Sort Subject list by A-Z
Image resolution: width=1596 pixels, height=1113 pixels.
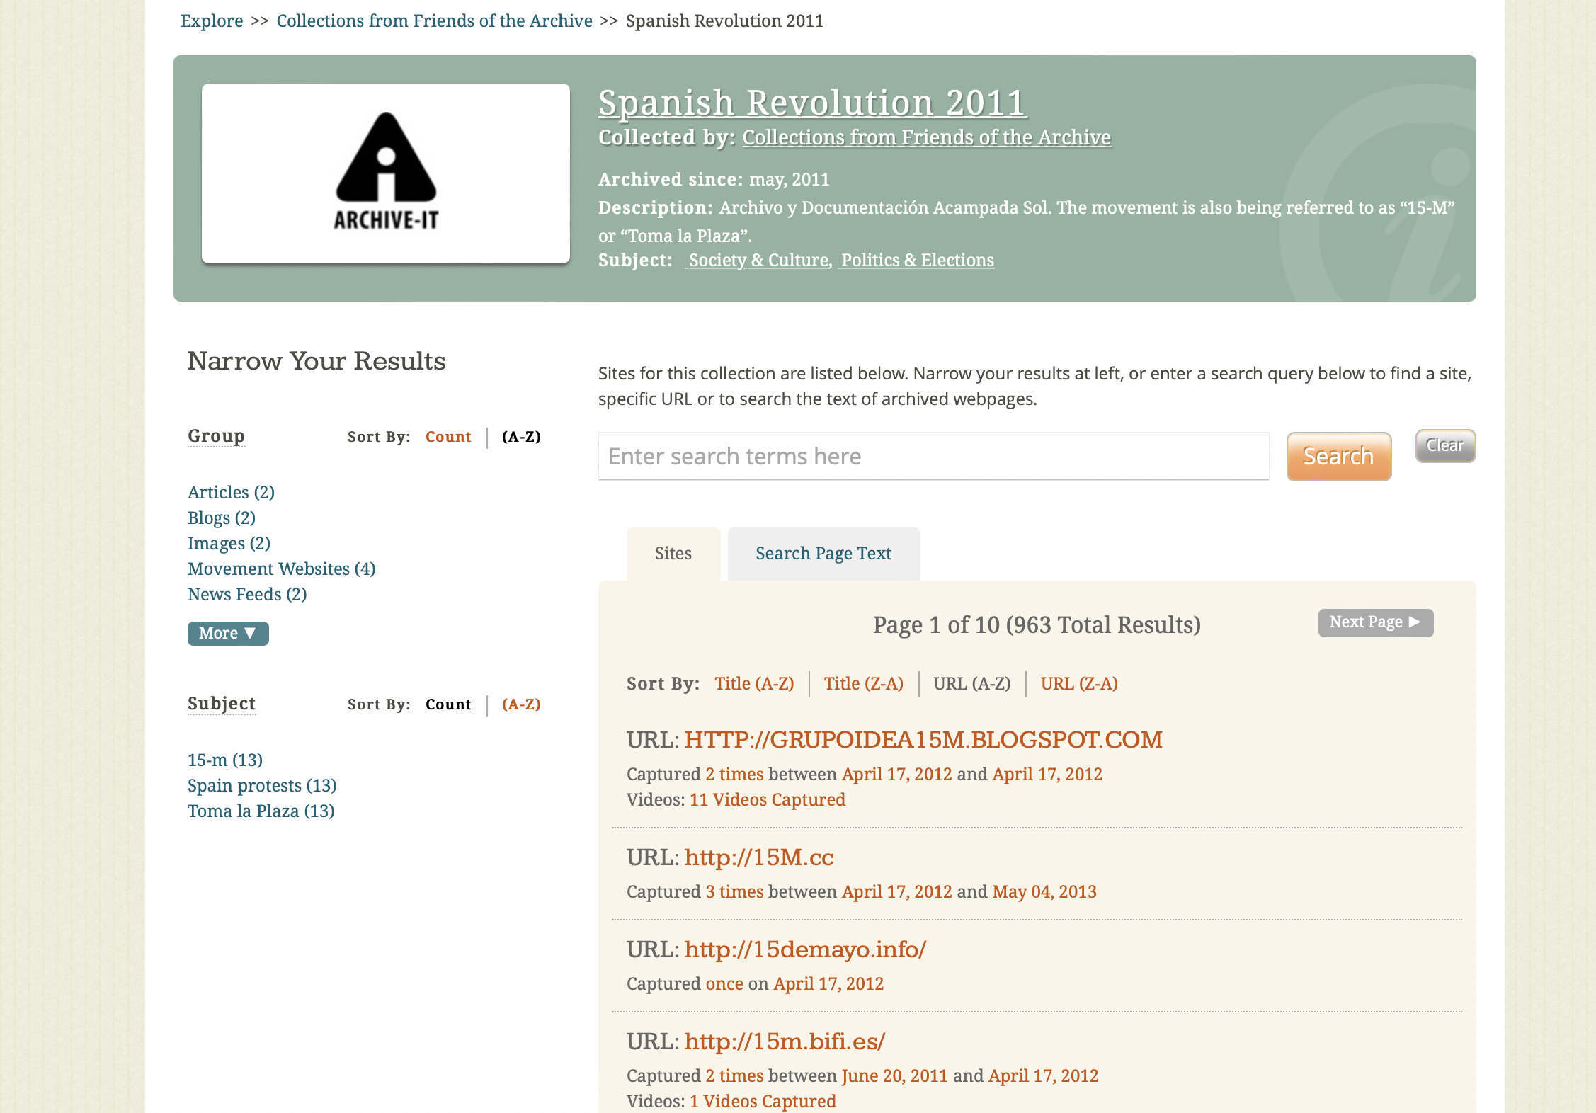click(x=521, y=704)
